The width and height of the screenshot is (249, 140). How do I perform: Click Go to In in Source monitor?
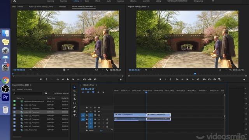click(58, 79)
